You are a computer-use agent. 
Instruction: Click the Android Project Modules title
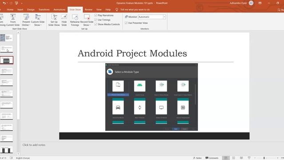point(132,53)
